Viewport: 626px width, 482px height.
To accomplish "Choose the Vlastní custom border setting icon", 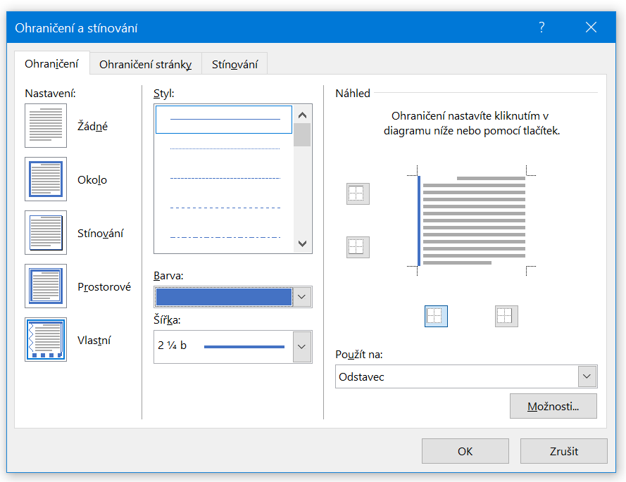I will click(46, 340).
